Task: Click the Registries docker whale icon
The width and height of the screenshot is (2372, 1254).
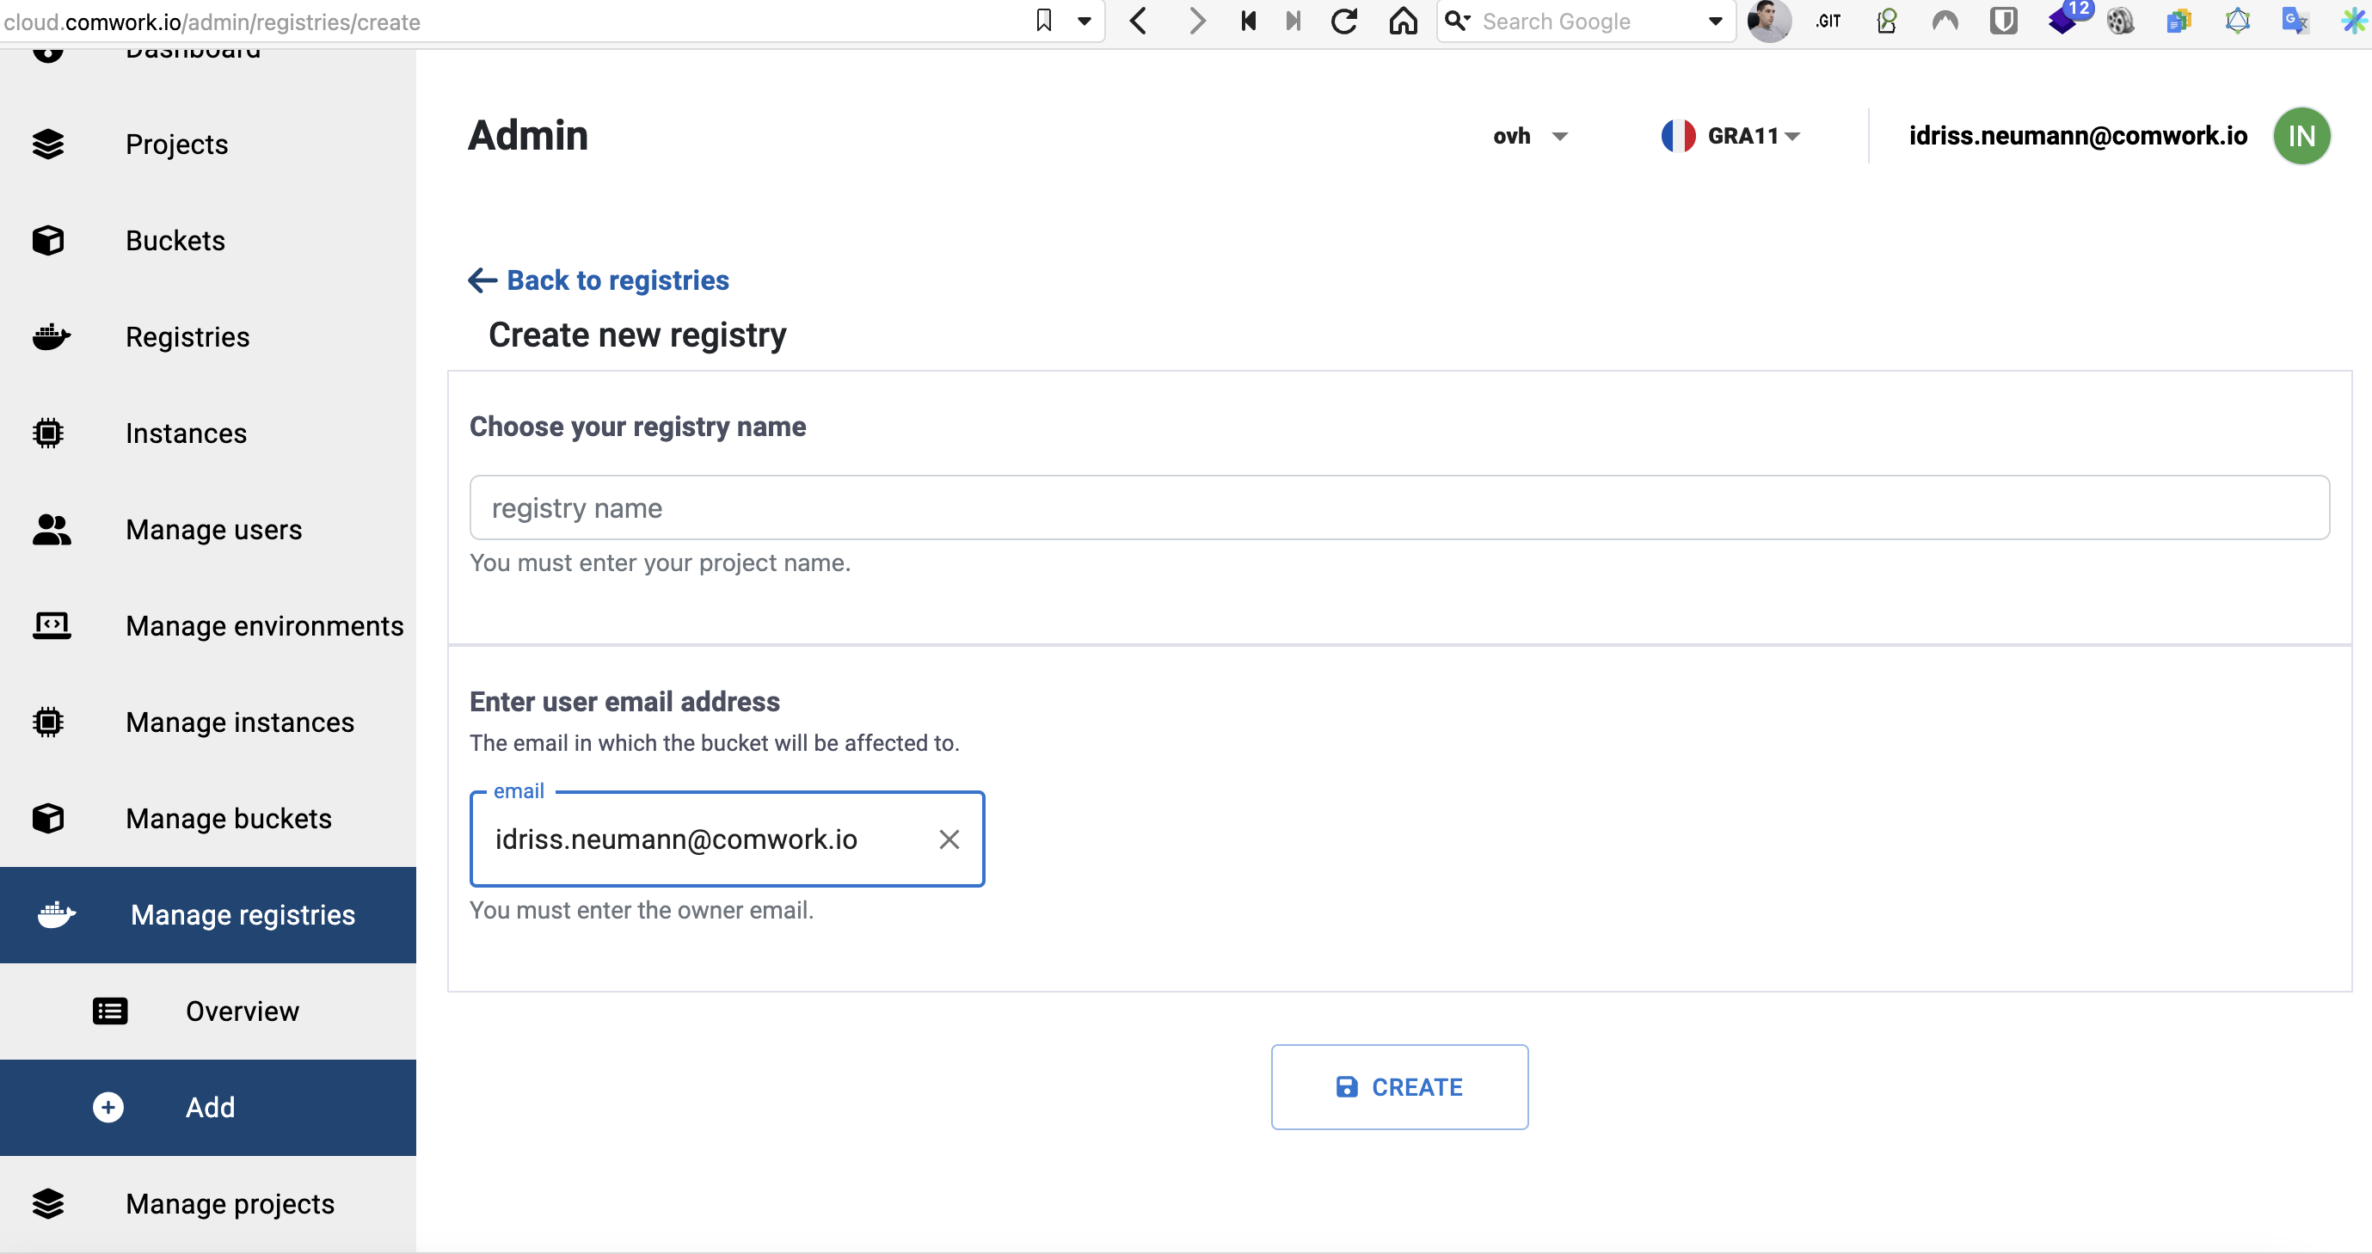Action: (51, 337)
